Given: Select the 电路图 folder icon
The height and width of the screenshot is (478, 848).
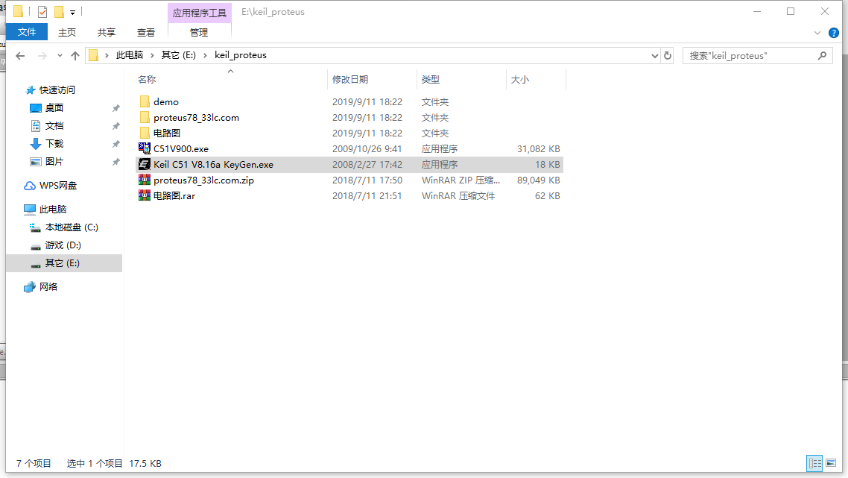Looking at the screenshot, I should point(145,133).
